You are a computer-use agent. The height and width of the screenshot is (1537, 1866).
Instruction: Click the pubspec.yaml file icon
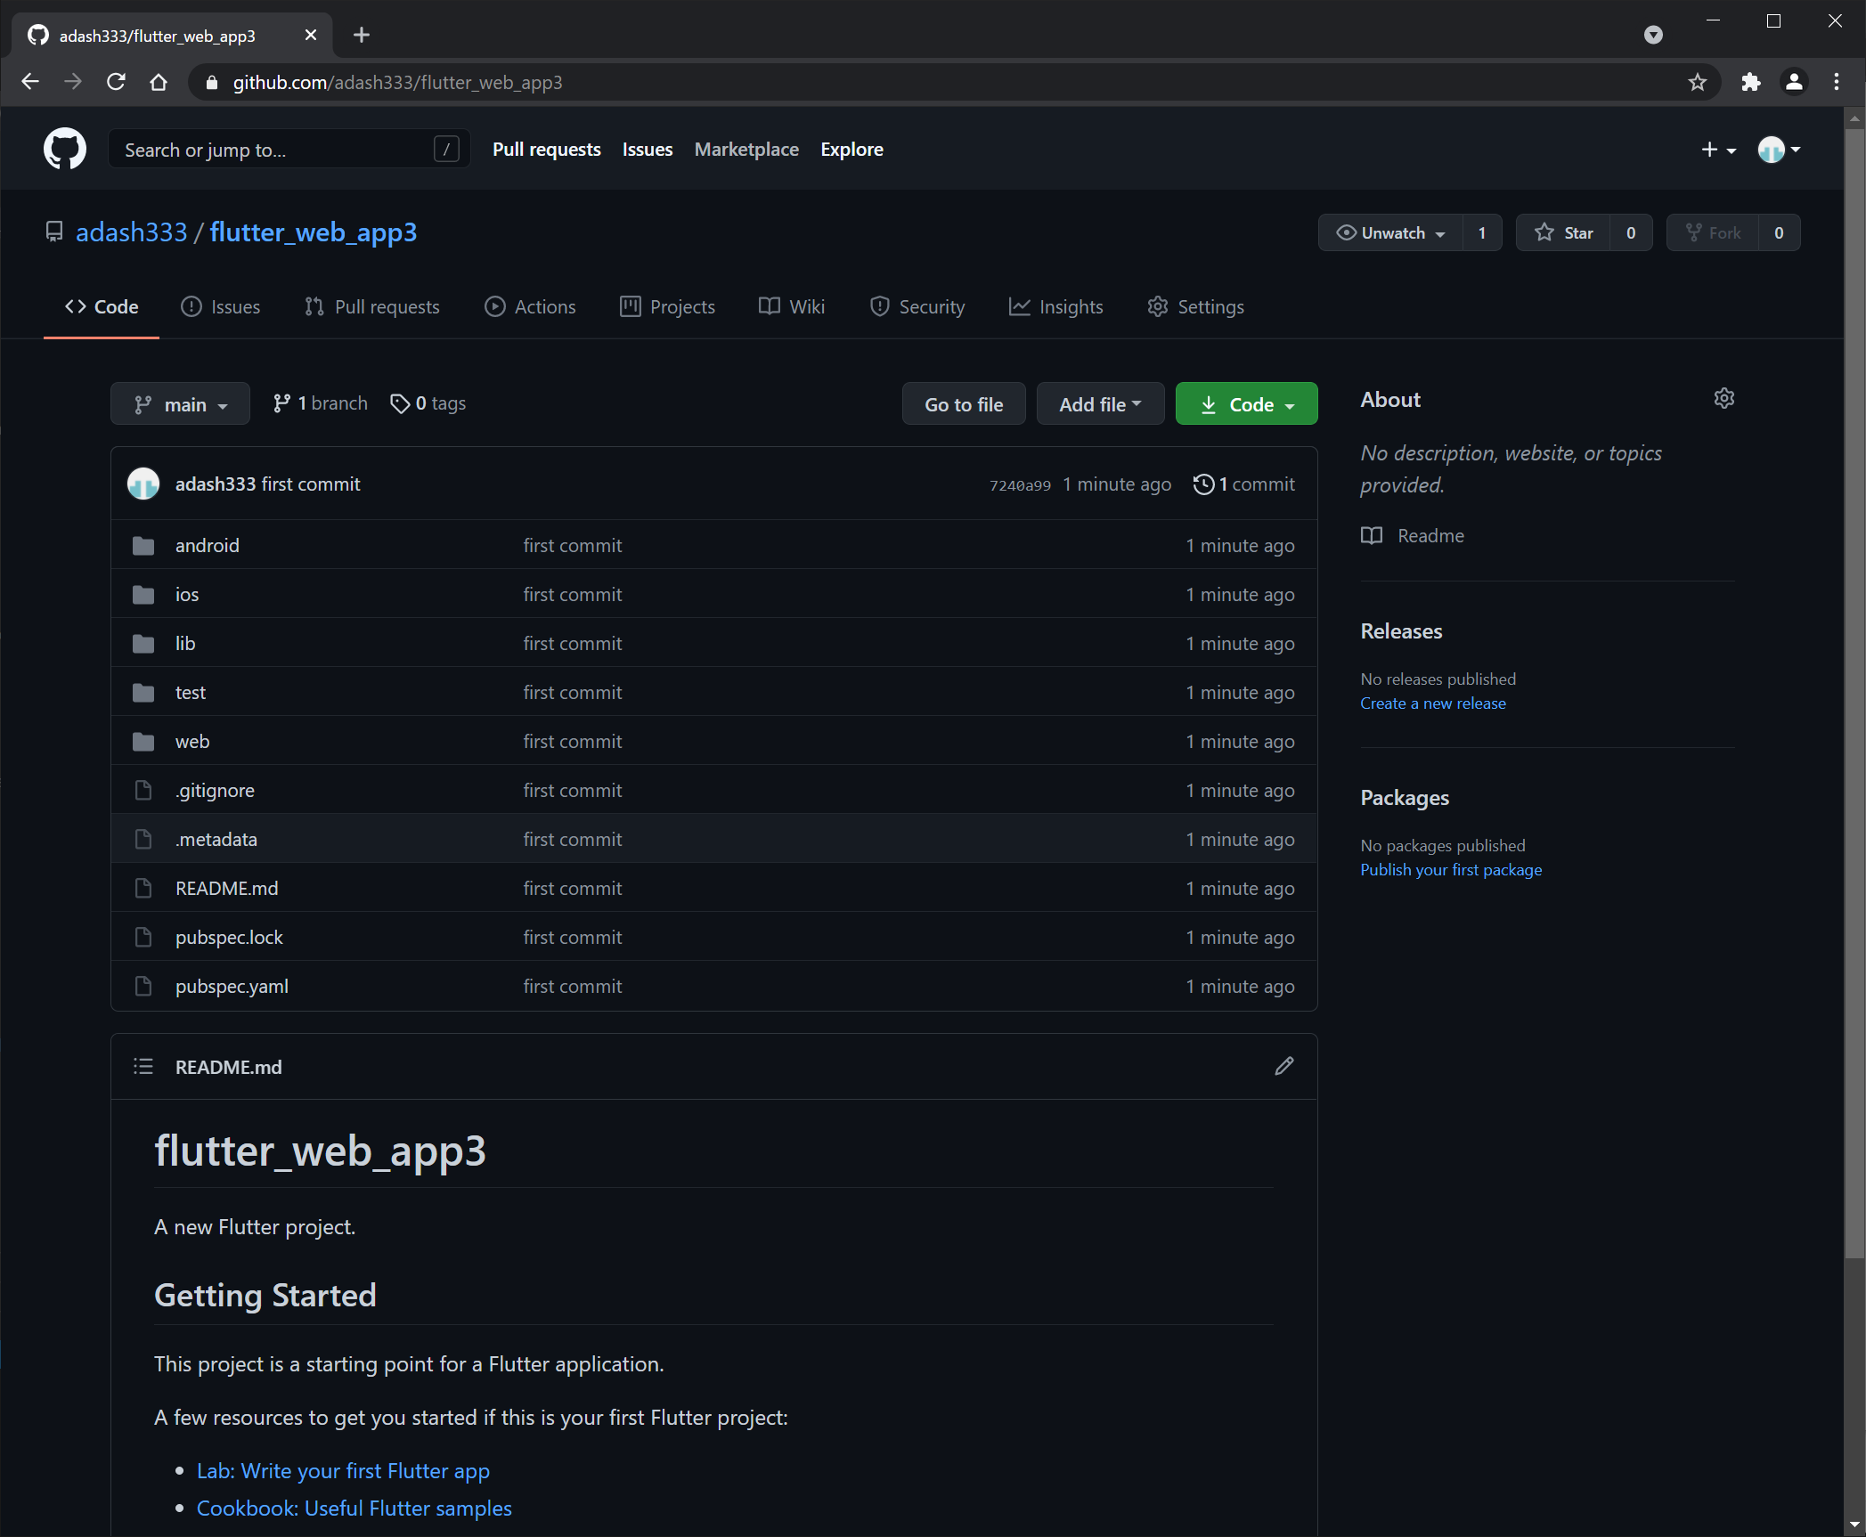tap(143, 986)
